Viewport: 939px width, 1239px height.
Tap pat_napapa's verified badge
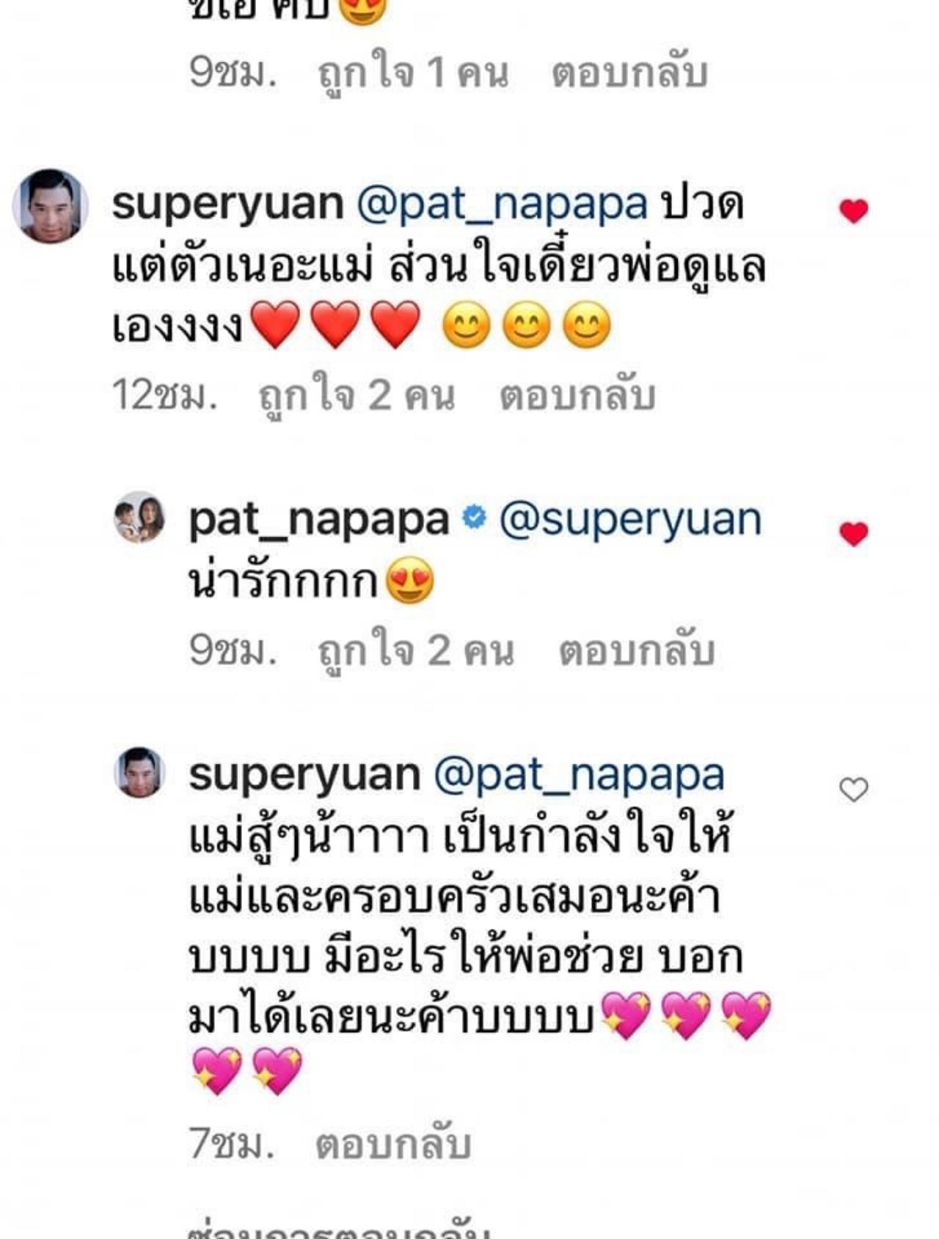tap(474, 518)
